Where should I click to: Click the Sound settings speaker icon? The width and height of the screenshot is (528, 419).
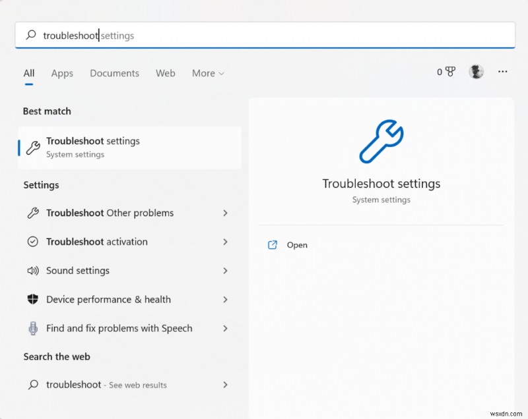point(32,271)
